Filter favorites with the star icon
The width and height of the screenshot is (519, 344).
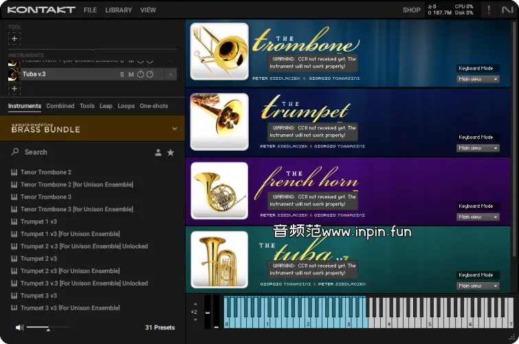(170, 152)
